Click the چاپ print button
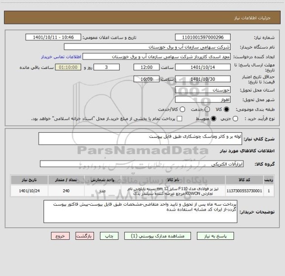Image resolution: width=285 pixels, height=276 pixels. point(109,236)
